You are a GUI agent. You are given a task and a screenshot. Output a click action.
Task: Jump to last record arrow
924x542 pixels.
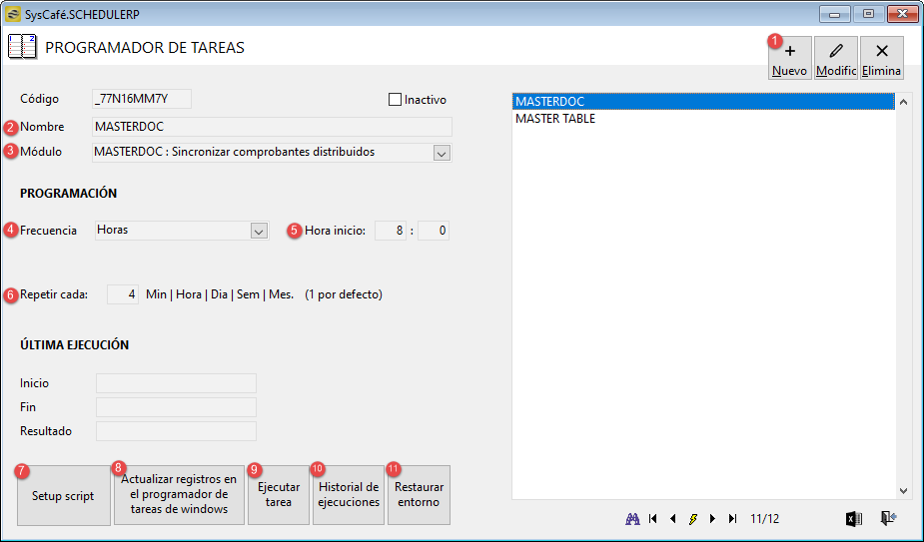click(732, 518)
